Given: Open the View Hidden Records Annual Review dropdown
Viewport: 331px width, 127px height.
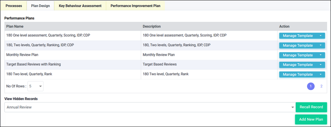Looking at the screenshot, I should click(150, 107).
